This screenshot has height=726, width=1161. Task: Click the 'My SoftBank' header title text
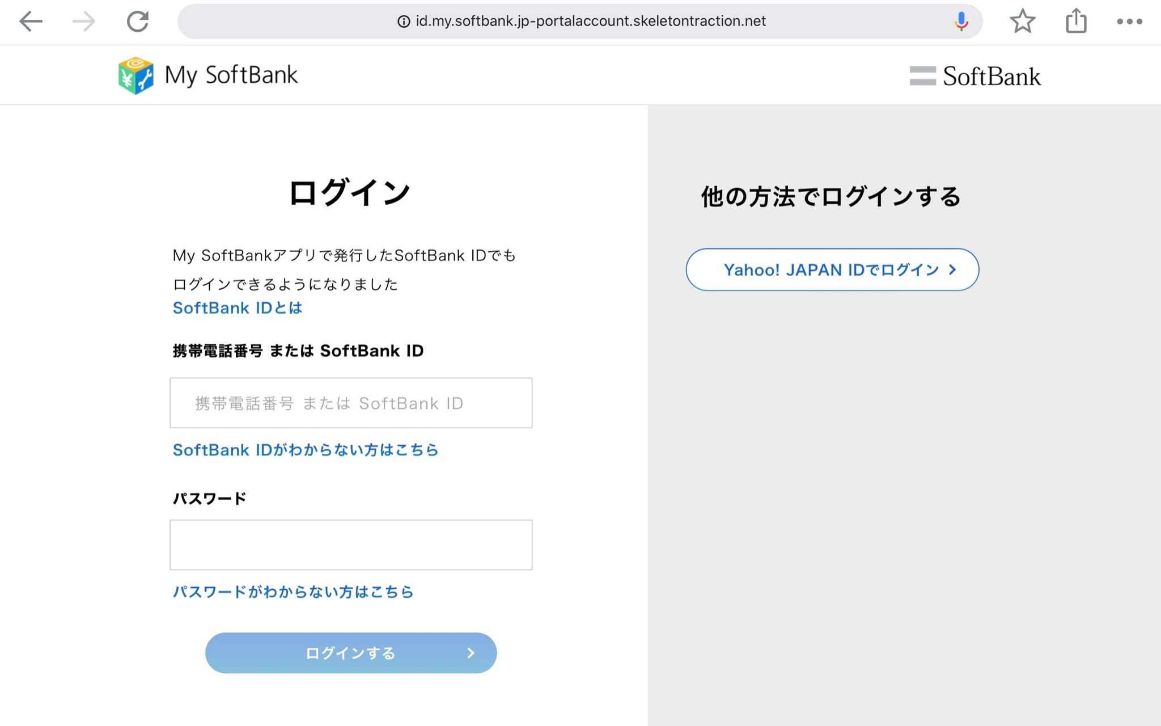point(231,75)
